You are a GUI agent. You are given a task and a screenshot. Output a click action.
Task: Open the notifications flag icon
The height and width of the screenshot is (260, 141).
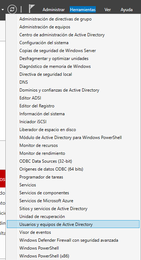pos(32,9)
